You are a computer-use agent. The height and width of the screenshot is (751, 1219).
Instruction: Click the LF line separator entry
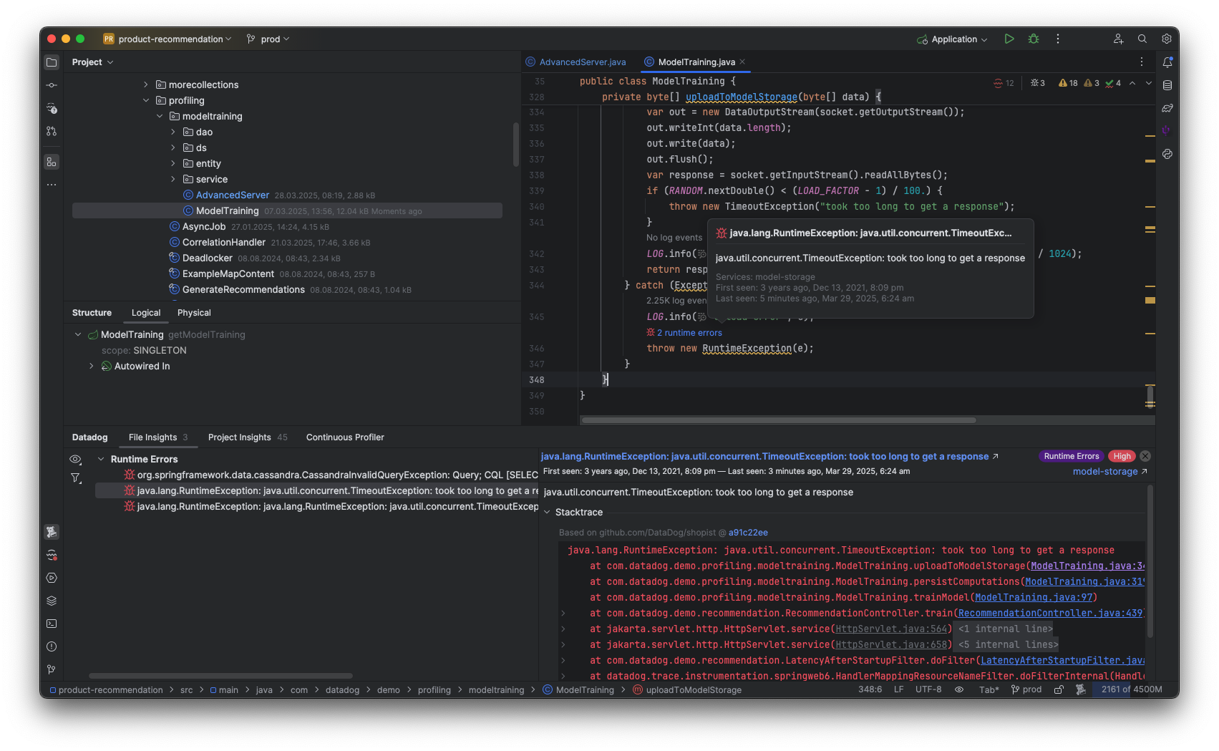tap(898, 689)
